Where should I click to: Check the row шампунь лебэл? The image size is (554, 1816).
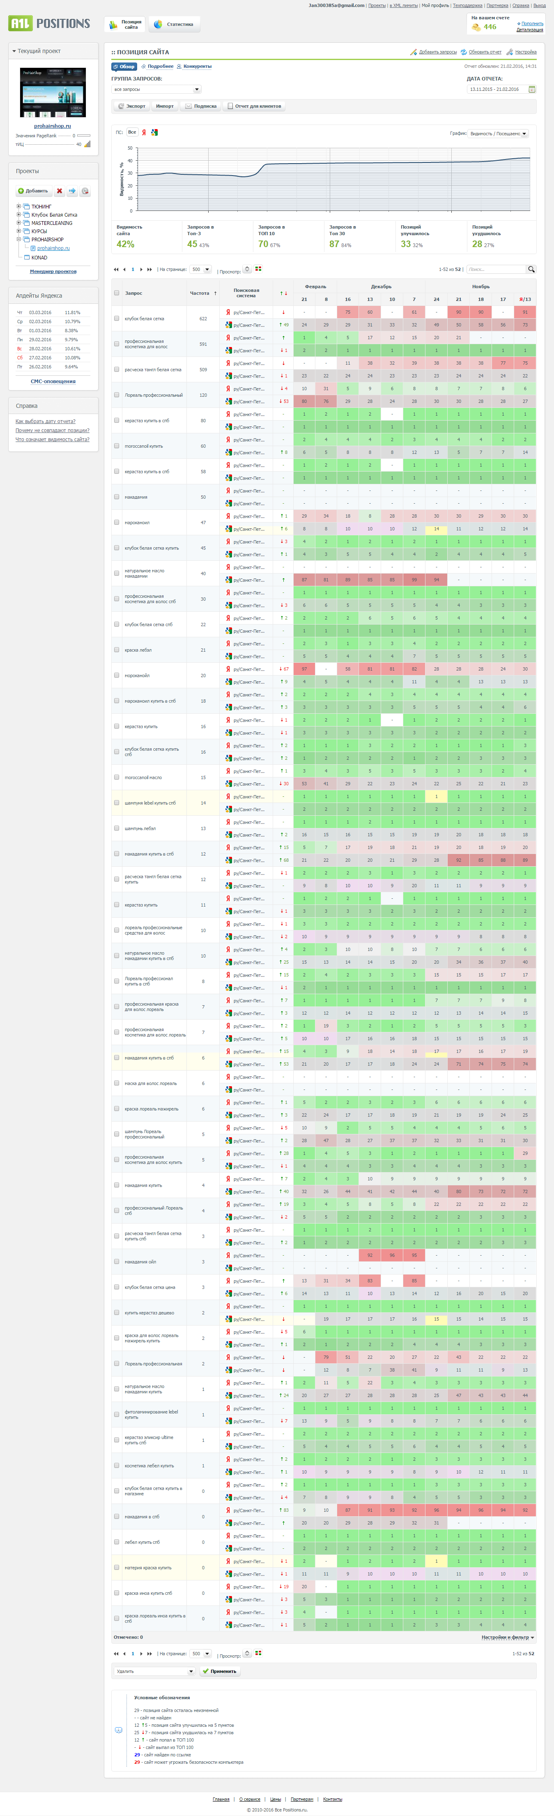pos(117,828)
